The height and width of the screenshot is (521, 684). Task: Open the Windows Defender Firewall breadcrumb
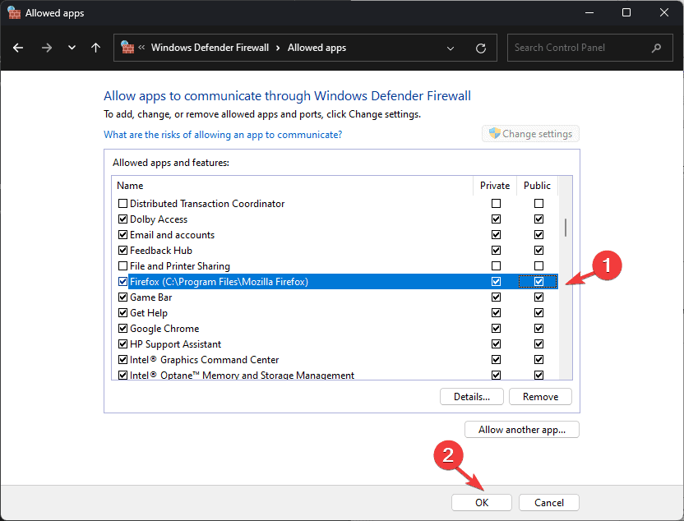[210, 48]
